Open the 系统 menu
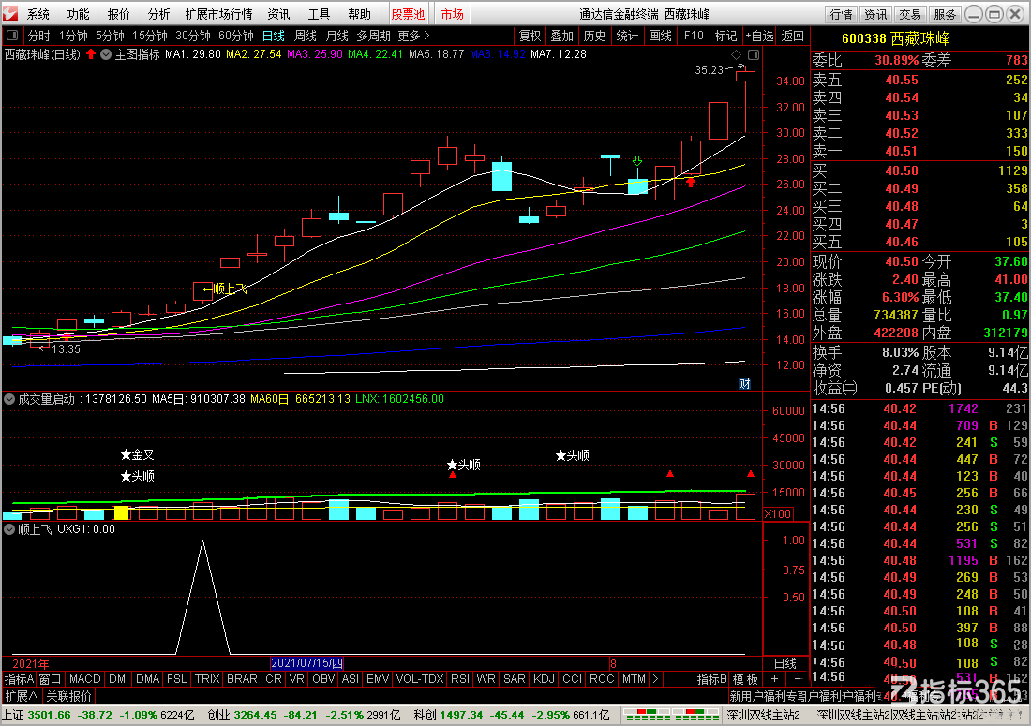The image size is (1031, 726). 38,14
